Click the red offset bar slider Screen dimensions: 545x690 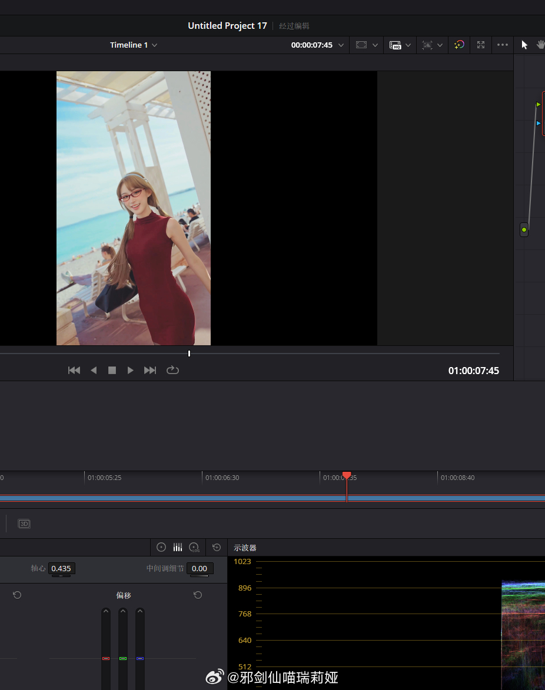[106, 658]
